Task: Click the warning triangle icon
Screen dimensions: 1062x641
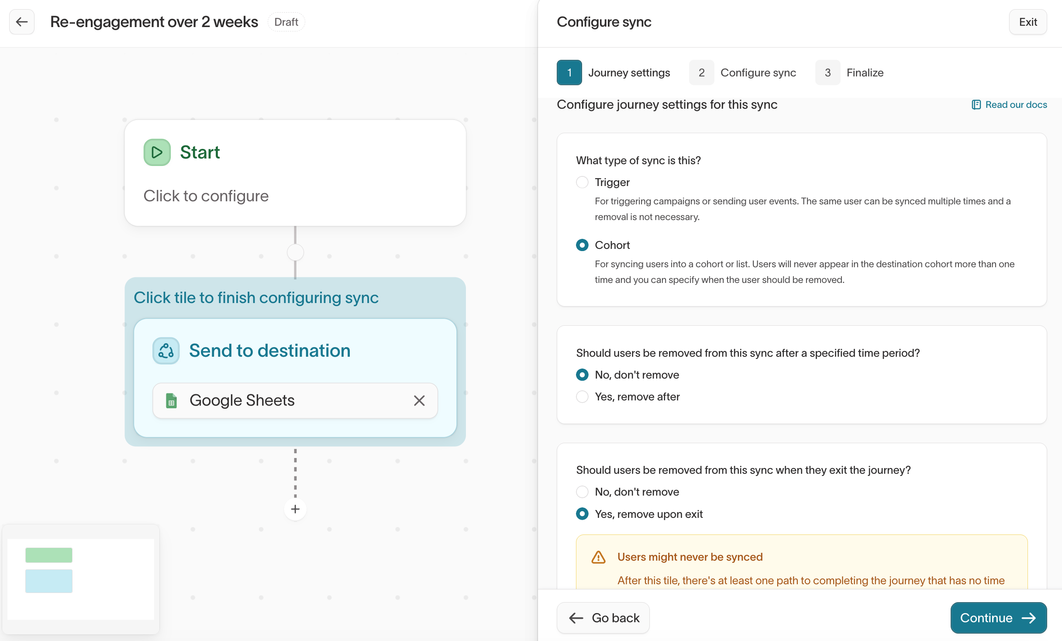Action: point(598,557)
